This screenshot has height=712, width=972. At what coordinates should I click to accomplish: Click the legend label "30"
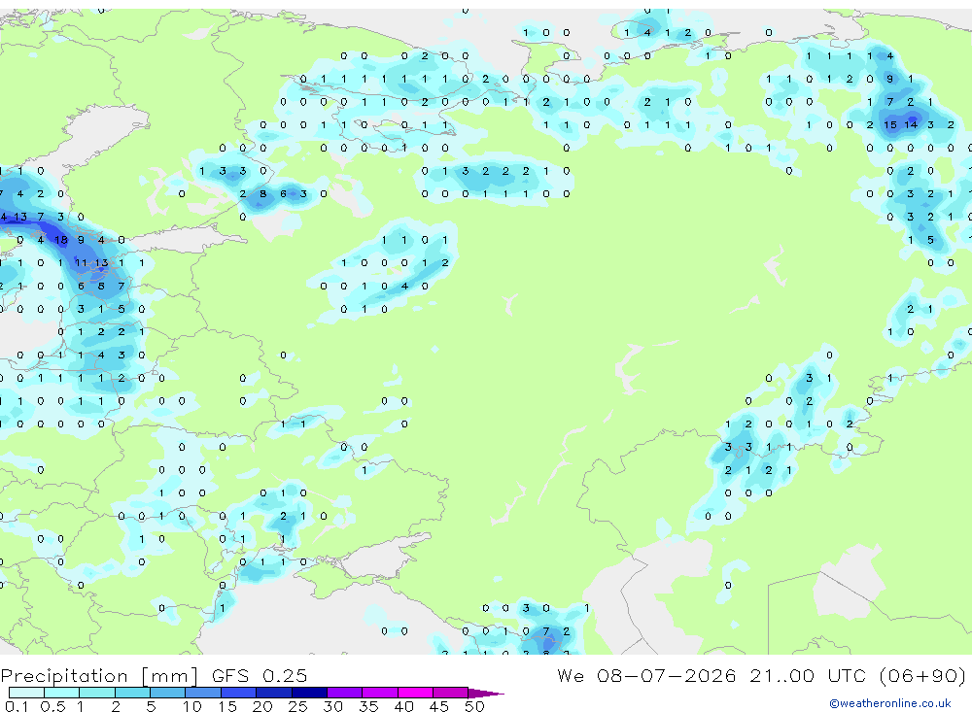click(x=332, y=706)
